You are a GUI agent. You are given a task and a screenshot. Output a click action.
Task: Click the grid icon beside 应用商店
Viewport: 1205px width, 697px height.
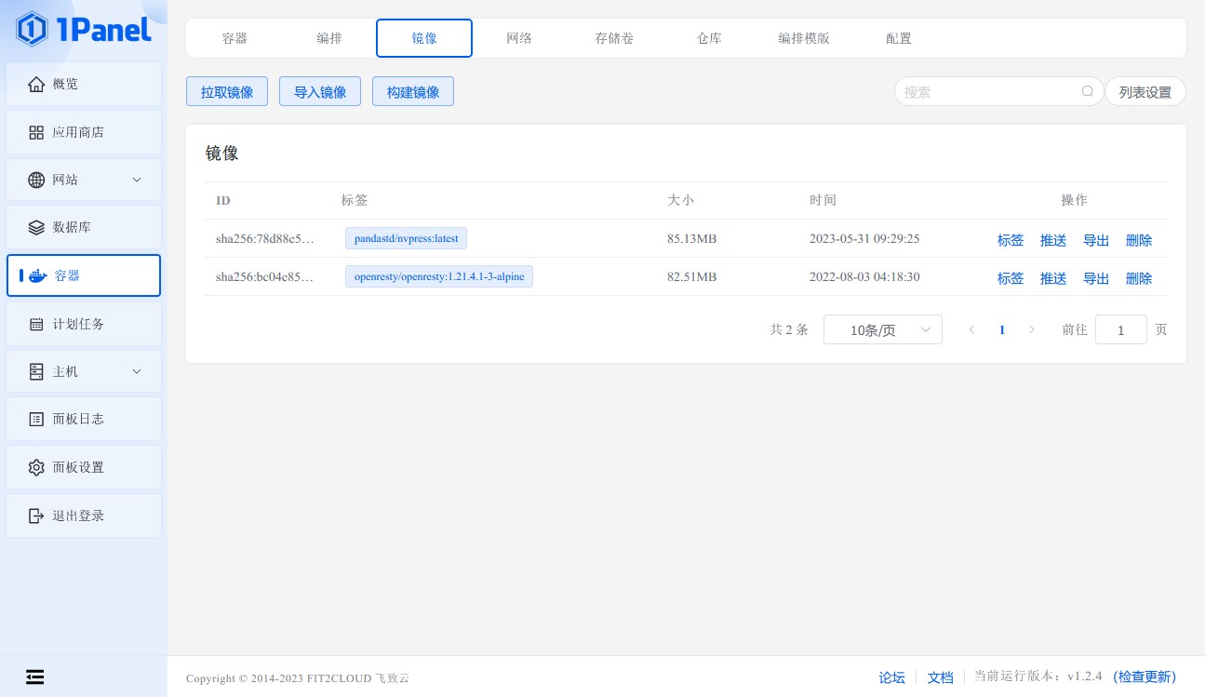click(36, 133)
